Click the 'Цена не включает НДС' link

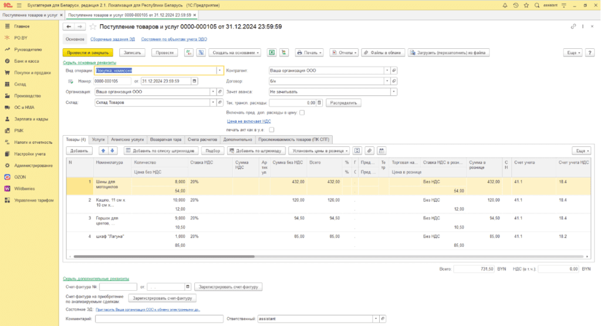[248, 121]
